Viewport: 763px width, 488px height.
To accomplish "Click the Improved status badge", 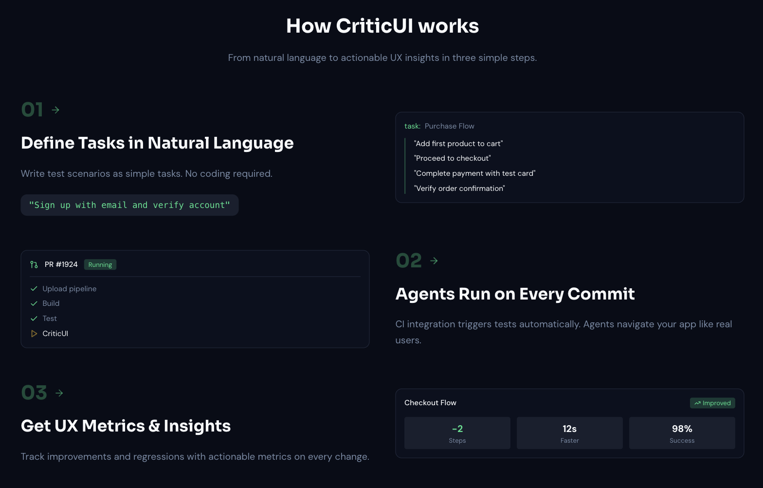I will click(x=712, y=403).
